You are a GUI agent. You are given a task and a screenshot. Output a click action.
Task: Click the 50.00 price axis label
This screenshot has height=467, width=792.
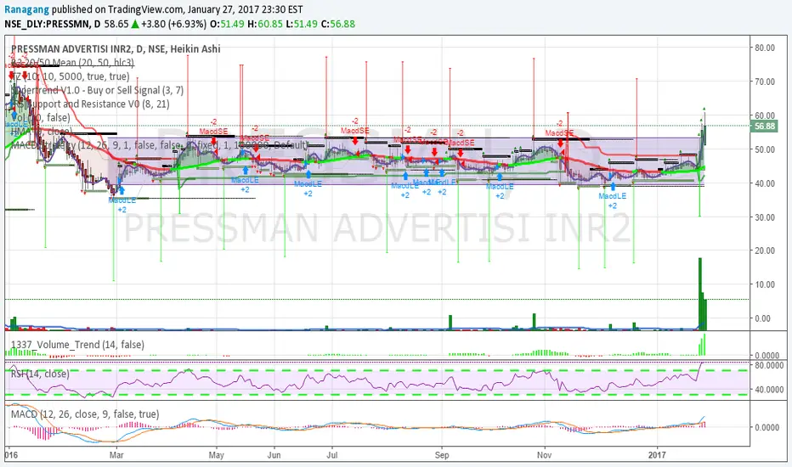pyautogui.click(x=765, y=149)
